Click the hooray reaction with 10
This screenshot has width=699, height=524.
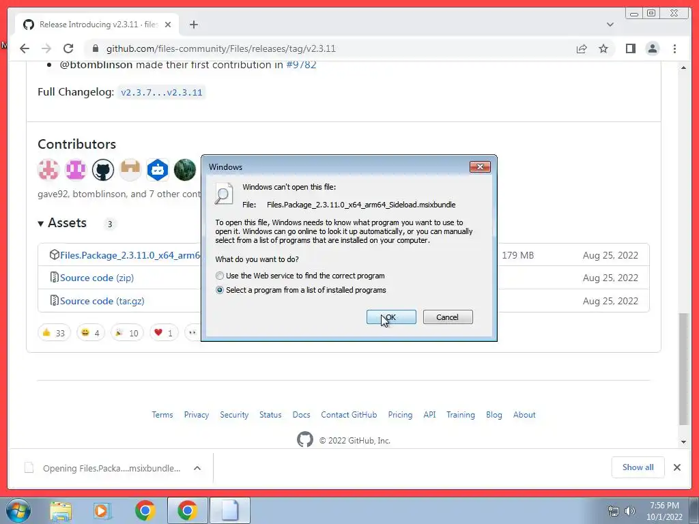click(127, 333)
